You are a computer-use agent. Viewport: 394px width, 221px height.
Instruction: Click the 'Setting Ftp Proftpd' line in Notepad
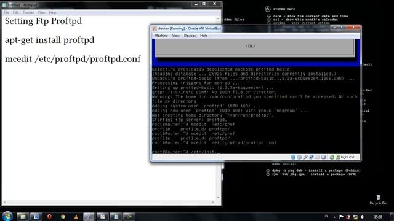coord(43,21)
